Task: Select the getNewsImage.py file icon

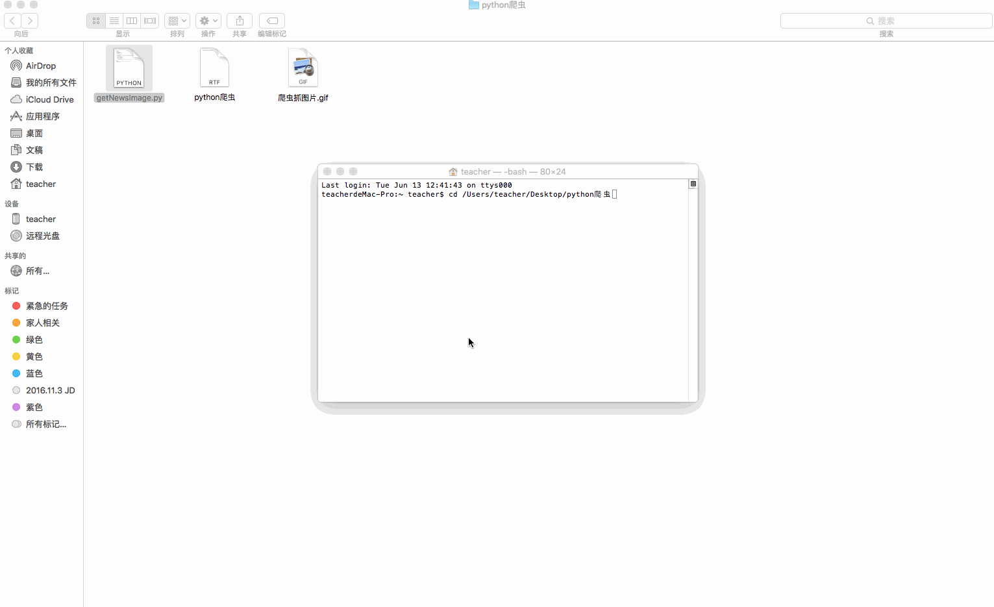Action: [x=129, y=68]
